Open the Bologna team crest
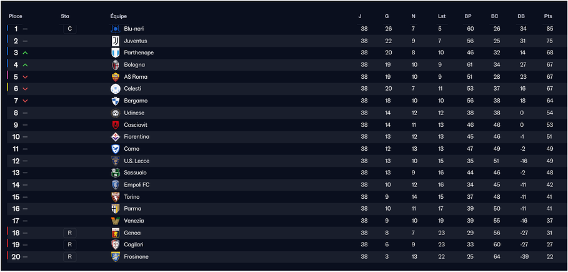568x272 pixels. point(115,65)
